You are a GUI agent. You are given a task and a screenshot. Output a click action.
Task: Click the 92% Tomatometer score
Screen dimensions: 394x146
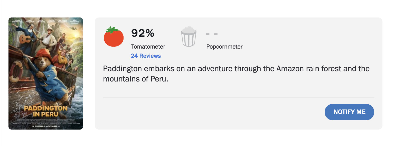pyautogui.click(x=143, y=33)
